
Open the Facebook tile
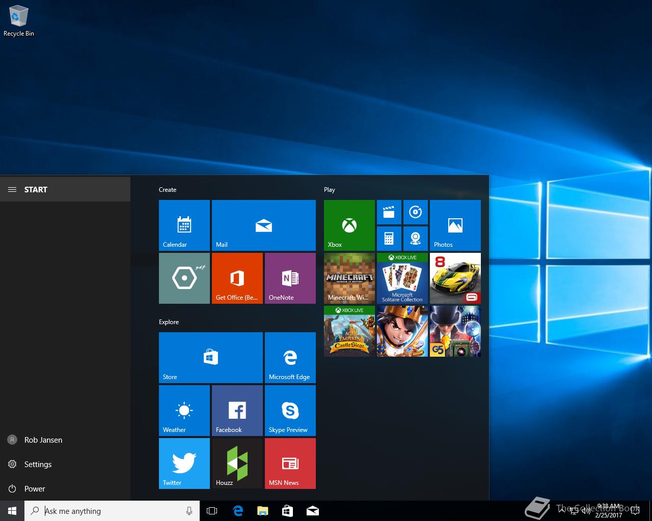click(237, 411)
